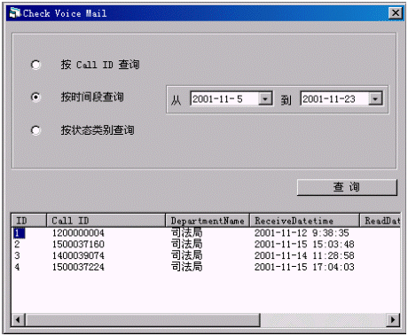
Task: Select the 按时间段查询 radio button
Action: (35, 97)
